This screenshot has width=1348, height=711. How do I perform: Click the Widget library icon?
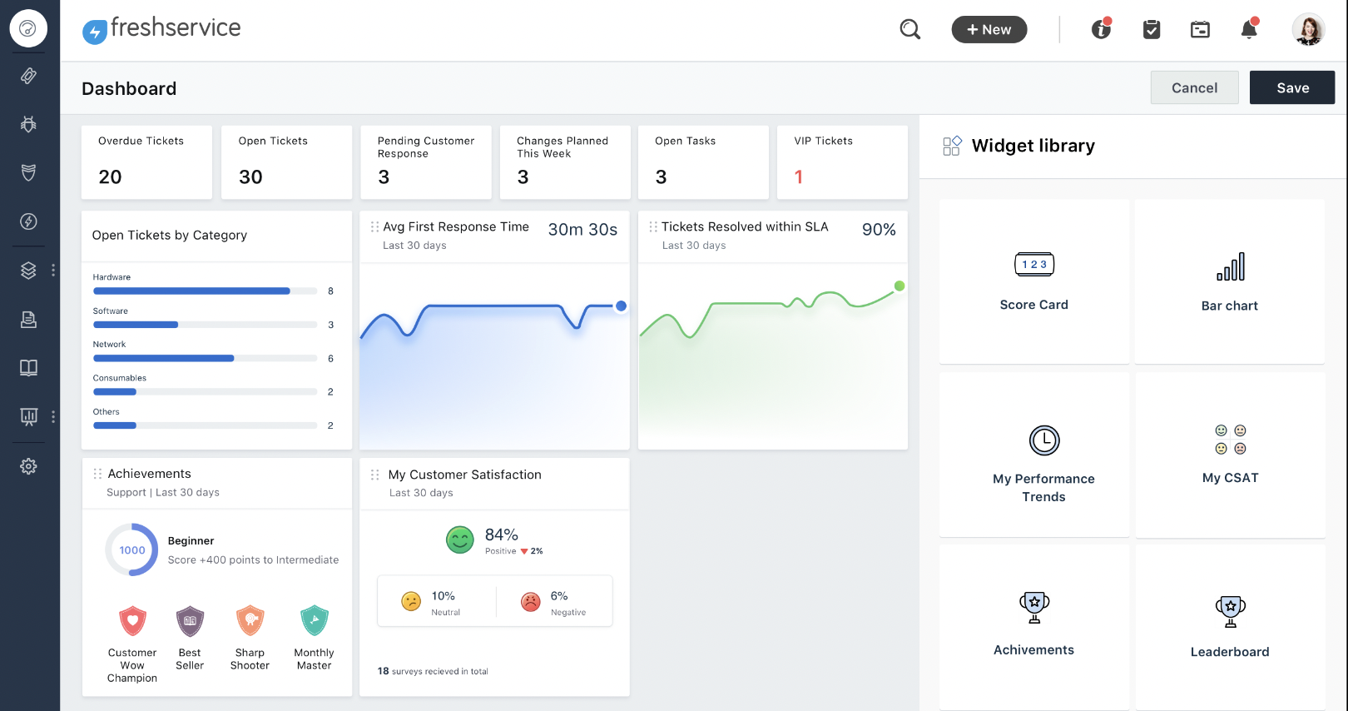pyautogui.click(x=952, y=146)
